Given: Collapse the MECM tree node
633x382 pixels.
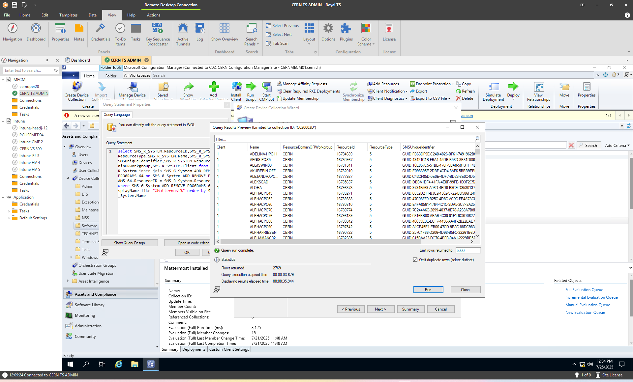Looking at the screenshot, I should [3, 80].
